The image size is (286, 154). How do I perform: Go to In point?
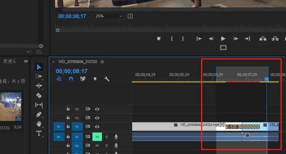tap(199, 38)
